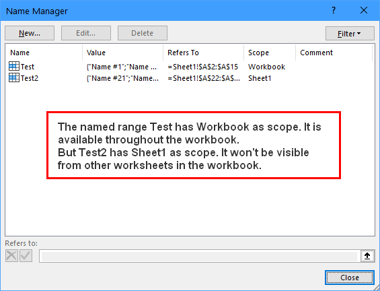Select the Test2 named range icon
The image size is (380, 291).
(14, 77)
